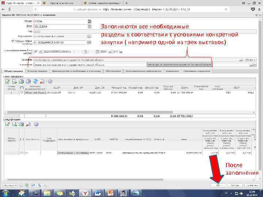Click the lookup icon beside purchase code field
The width and height of the screenshot is (263, 197).
89,36
